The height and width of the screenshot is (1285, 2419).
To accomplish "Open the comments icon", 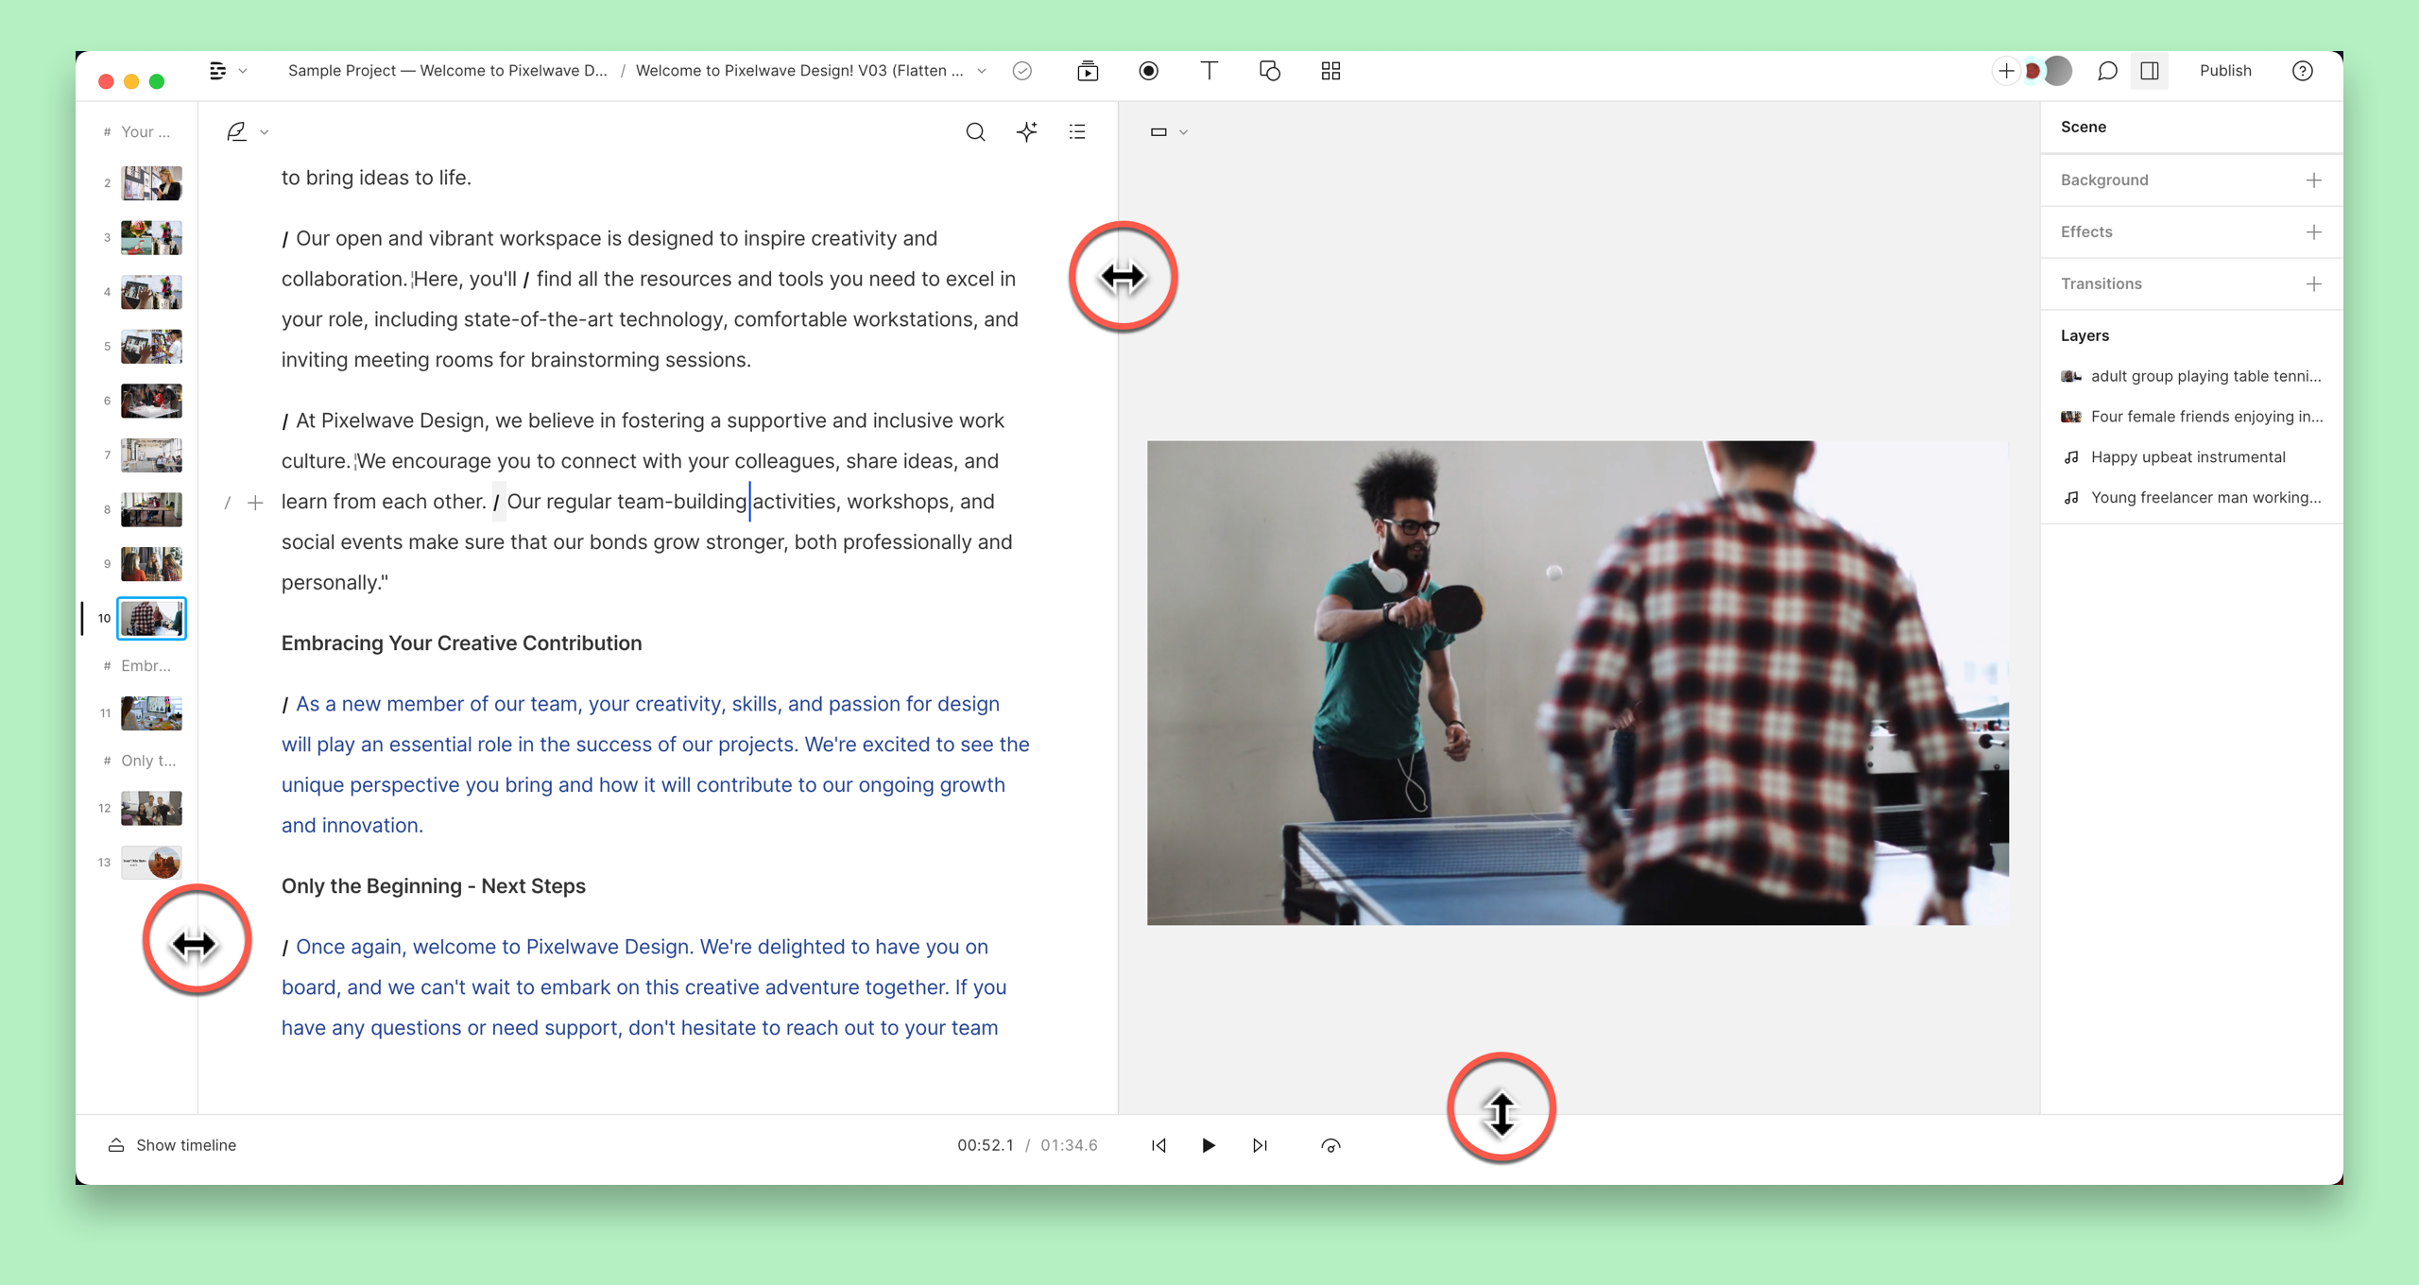I will (x=2107, y=71).
